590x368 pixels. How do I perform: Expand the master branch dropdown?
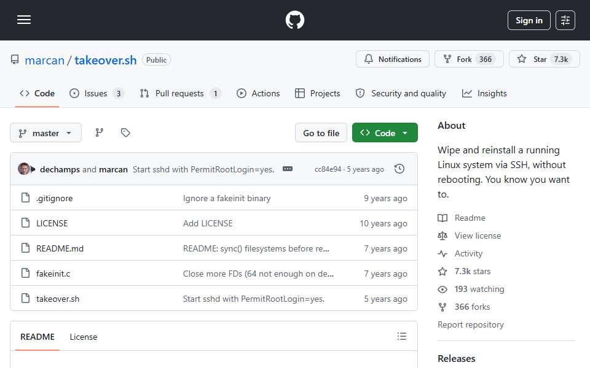(45, 133)
